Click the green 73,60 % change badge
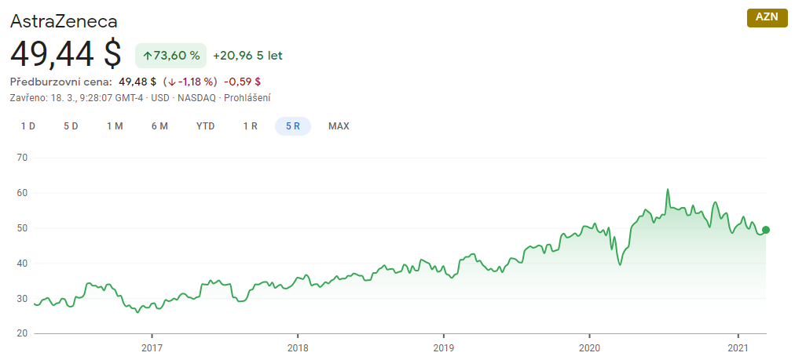Screen dimensions: 795x360 [x=171, y=56]
